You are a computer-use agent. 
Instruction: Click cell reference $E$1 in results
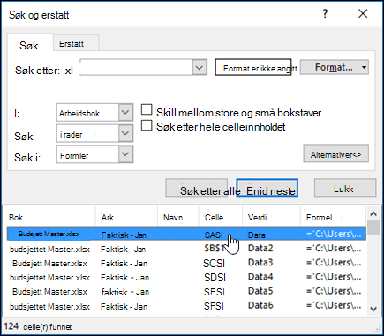215,292
